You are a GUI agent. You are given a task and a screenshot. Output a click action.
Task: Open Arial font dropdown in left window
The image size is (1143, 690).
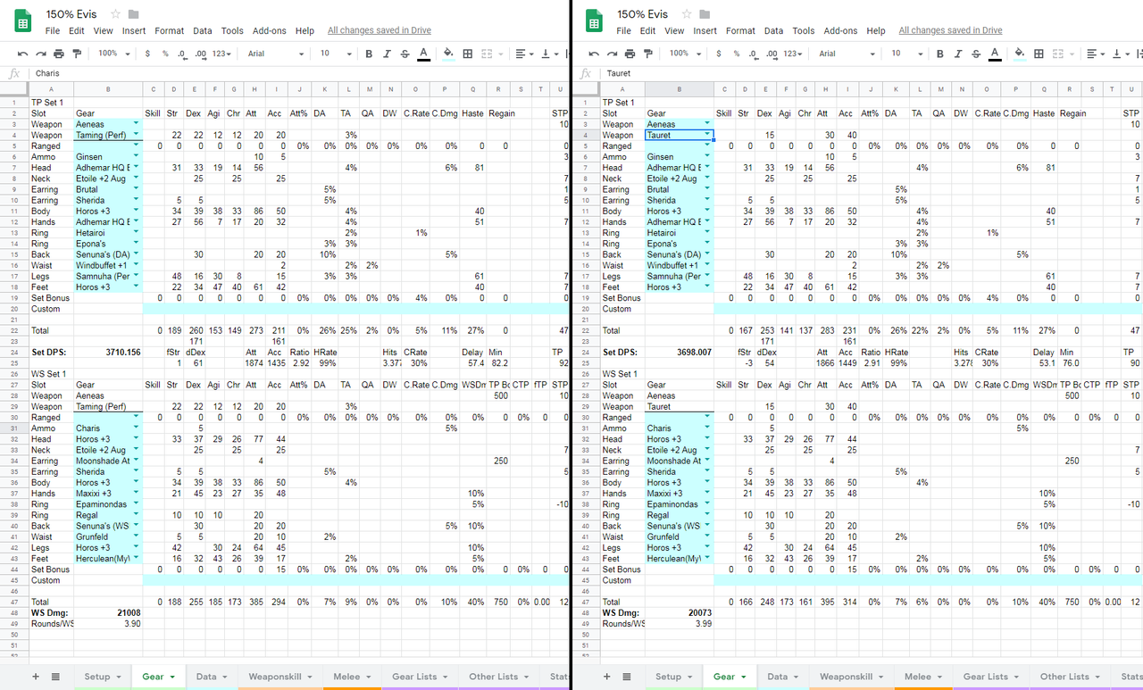tap(276, 54)
